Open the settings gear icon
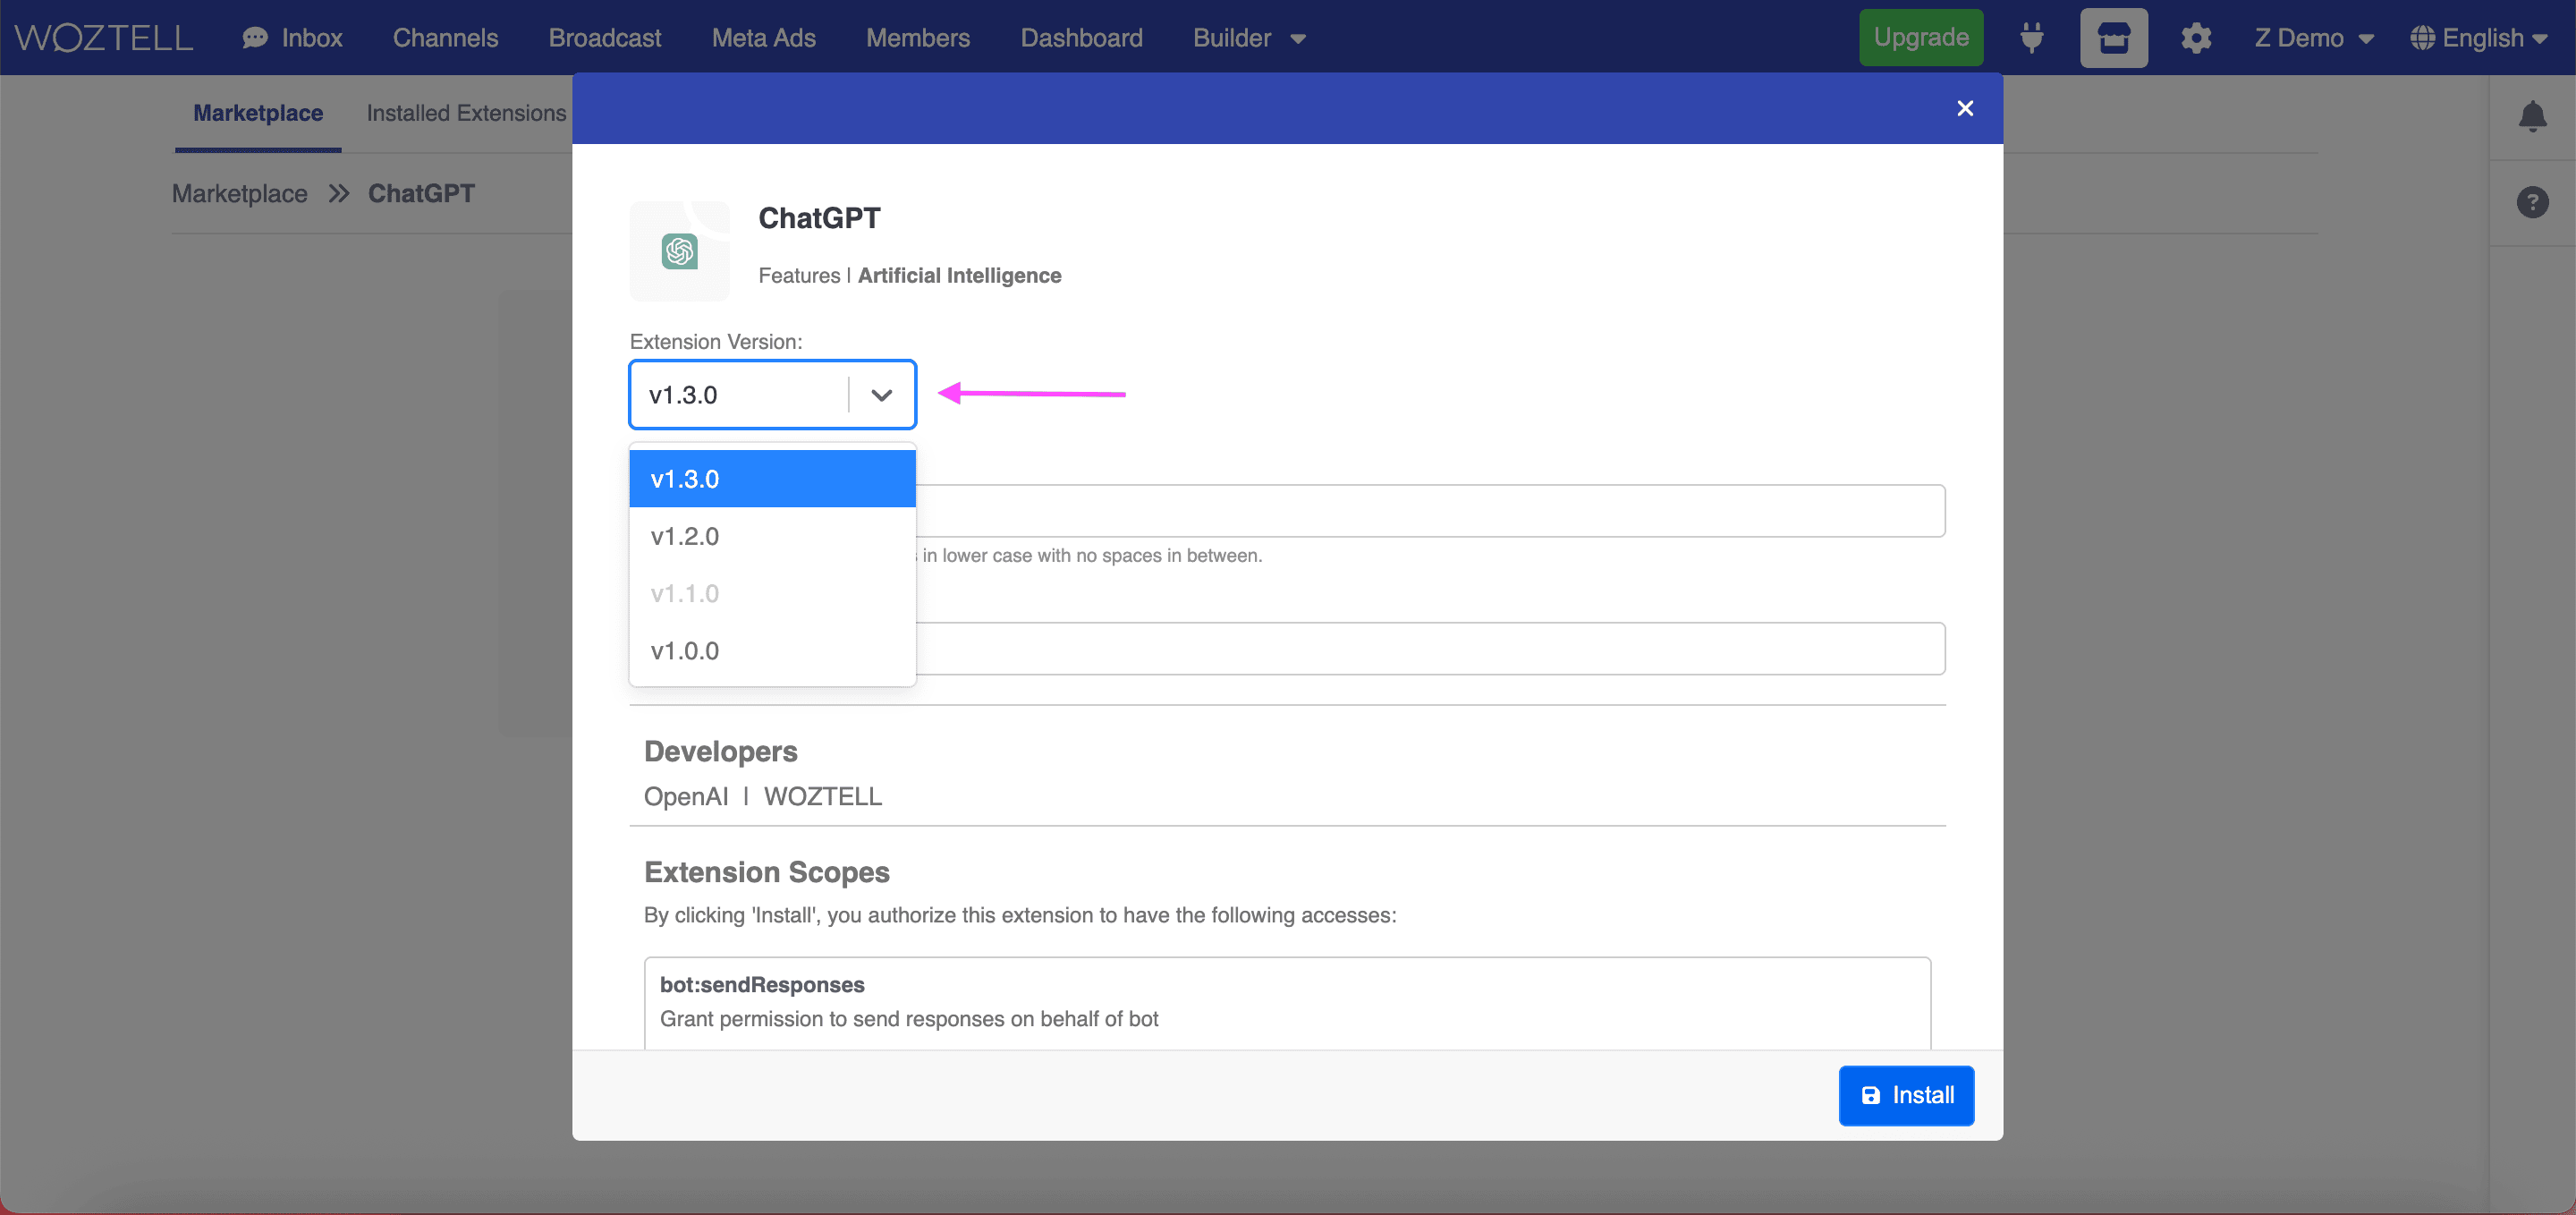The height and width of the screenshot is (1215, 2576). coord(2195,38)
